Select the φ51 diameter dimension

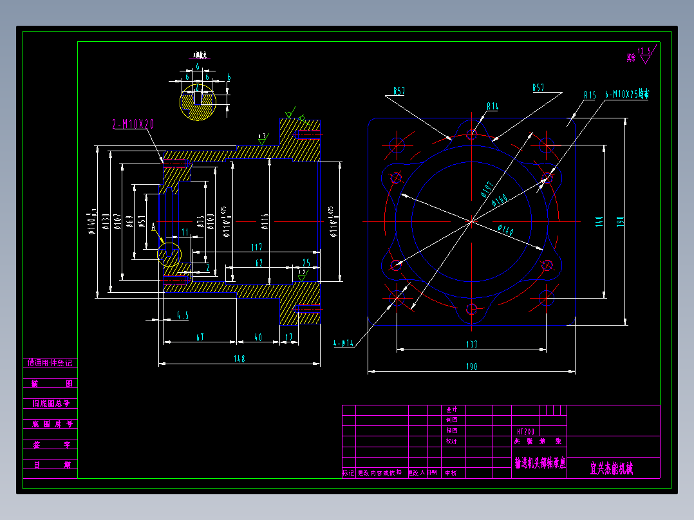tap(142, 222)
